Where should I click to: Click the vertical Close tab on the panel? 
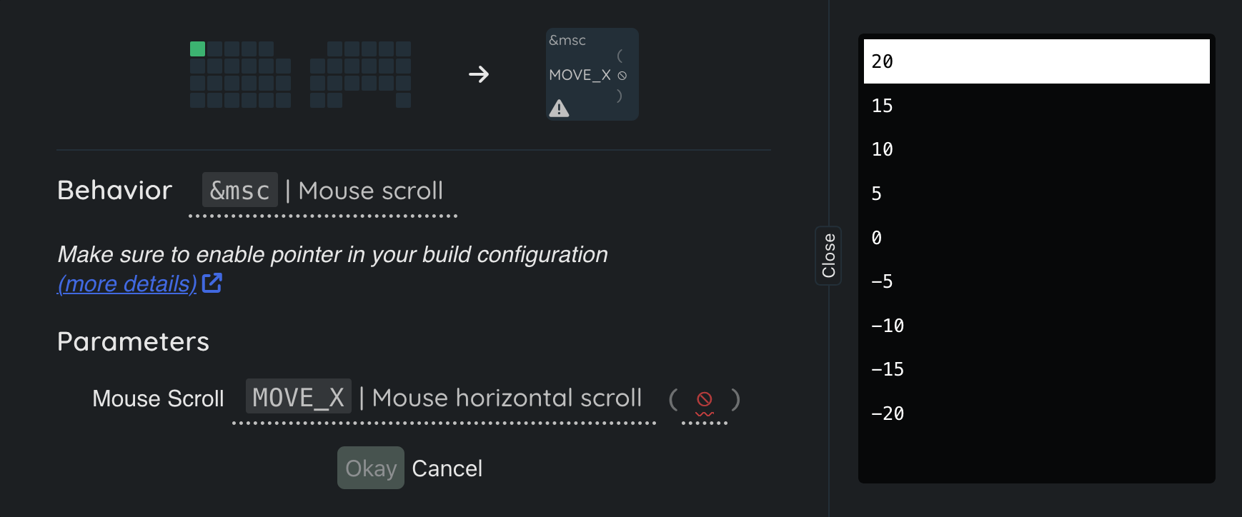(828, 256)
